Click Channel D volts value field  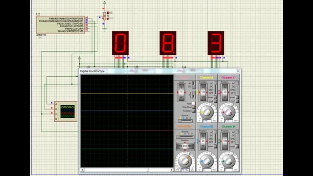pos(228,170)
